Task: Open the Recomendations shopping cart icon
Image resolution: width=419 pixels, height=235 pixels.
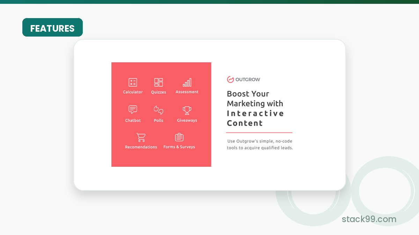Action: point(141,137)
